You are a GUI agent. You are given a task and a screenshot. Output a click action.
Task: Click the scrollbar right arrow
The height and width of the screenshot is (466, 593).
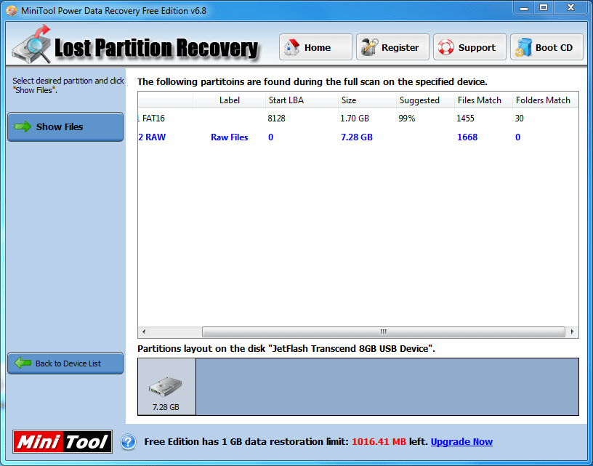(572, 332)
